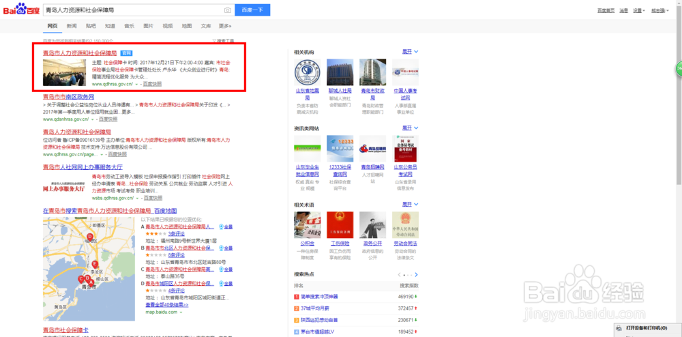Viewport: 682px width, 337px height.
Task: Go to previous page of 搜索热点
Action: tap(399, 275)
